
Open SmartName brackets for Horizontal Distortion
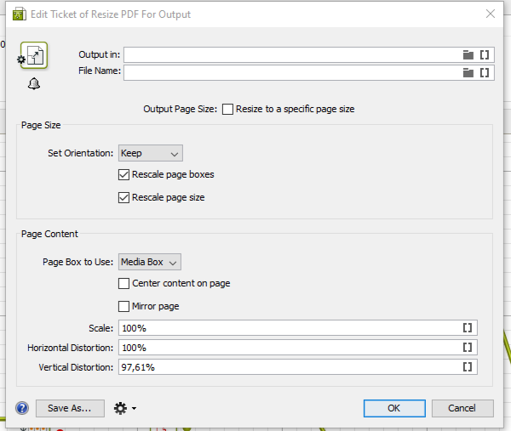[x=468, y=347]
